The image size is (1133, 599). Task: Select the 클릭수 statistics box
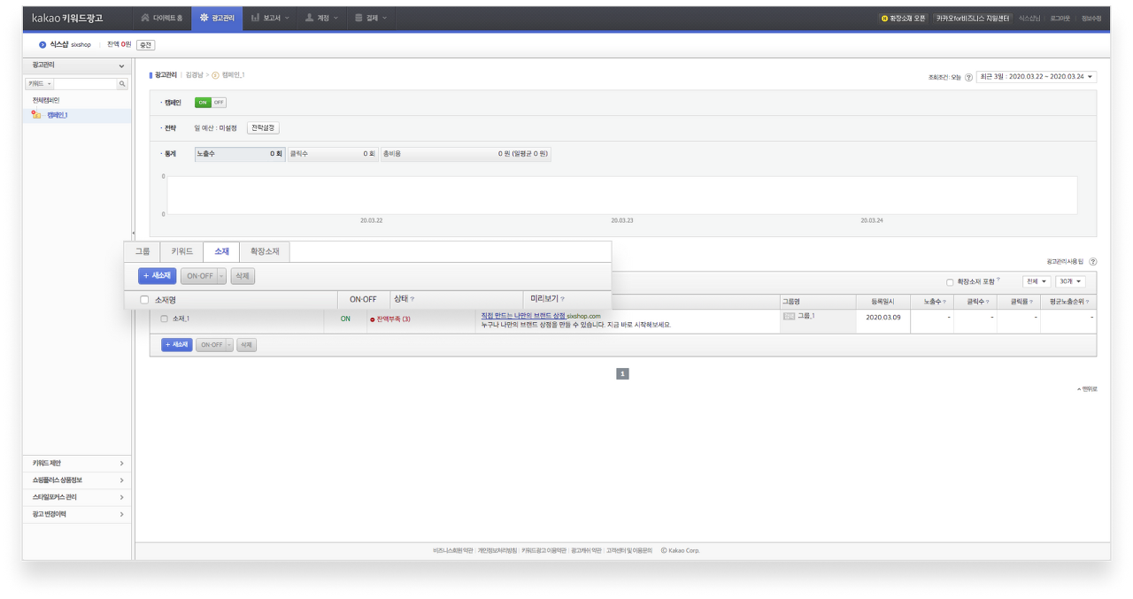(x=333, y=154)
